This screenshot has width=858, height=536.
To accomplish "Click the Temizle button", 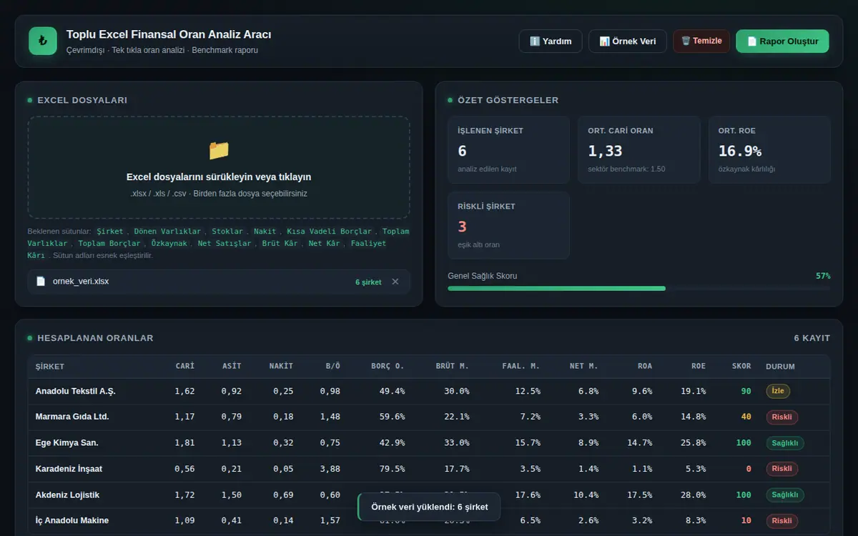I will point(701,41).
